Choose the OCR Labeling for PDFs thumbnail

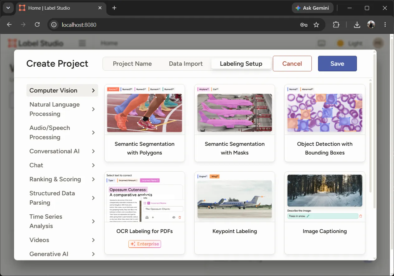tap(145, 197)
